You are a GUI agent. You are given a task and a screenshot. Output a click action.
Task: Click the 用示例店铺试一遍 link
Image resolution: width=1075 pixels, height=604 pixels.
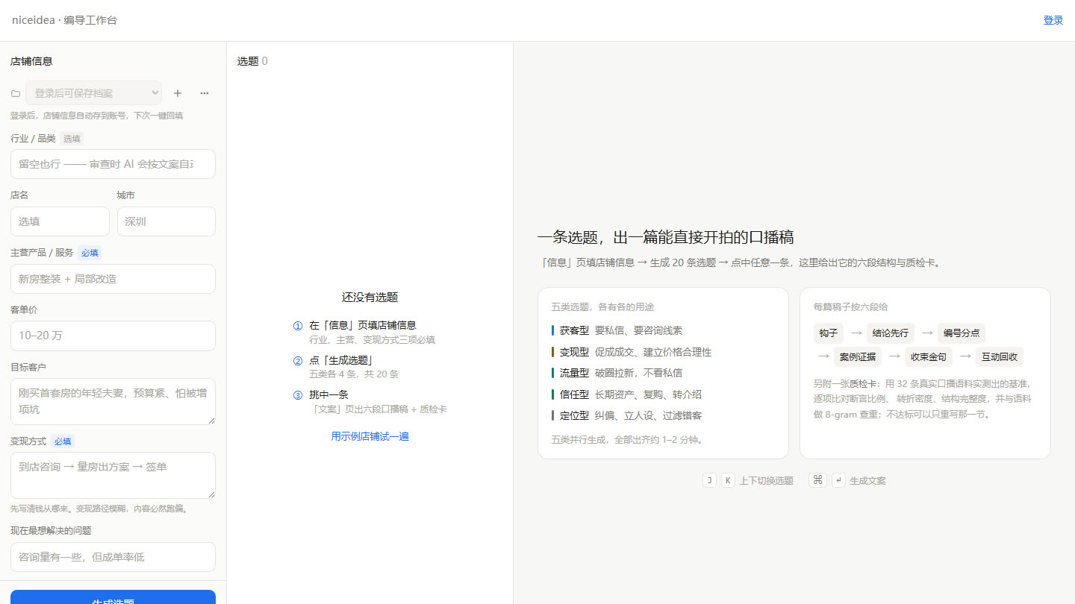coord(370,436)
